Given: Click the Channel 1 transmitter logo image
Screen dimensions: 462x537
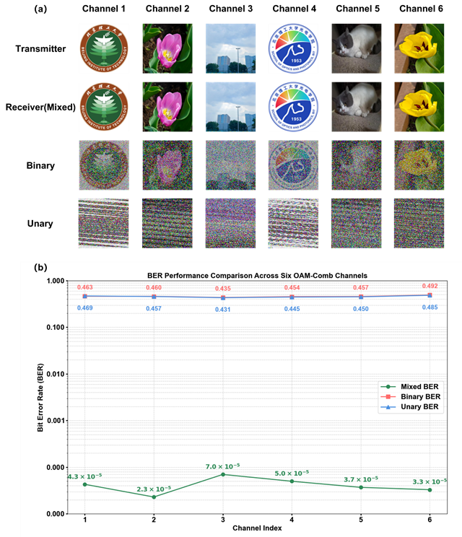Looking at the screenshot, I should tap(104, 48).
